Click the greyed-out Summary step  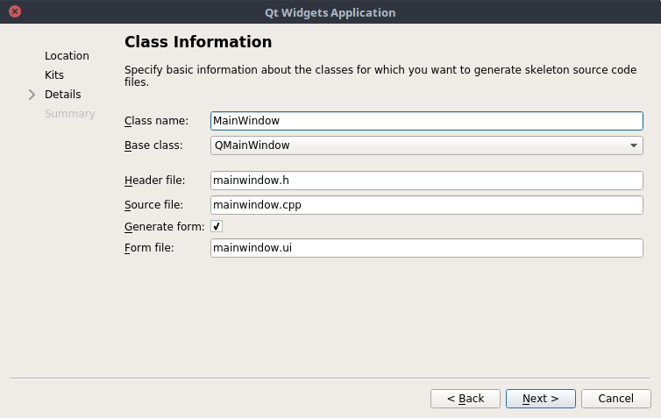pos(69,114)
